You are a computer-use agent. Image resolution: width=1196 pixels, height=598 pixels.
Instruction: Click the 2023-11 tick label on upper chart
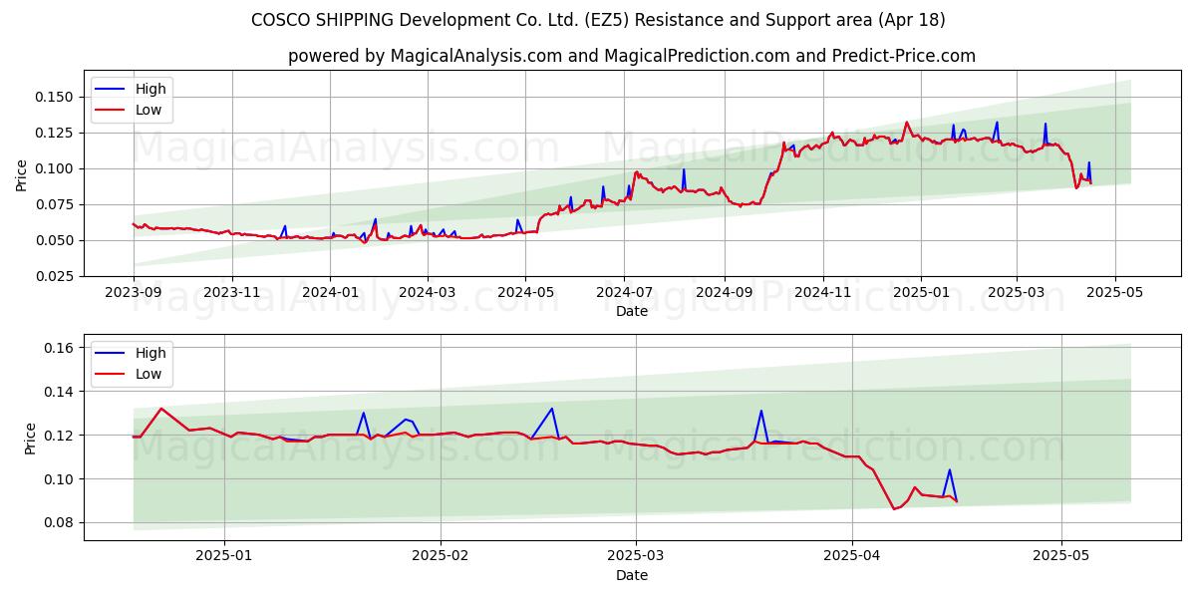click(232, 293)
